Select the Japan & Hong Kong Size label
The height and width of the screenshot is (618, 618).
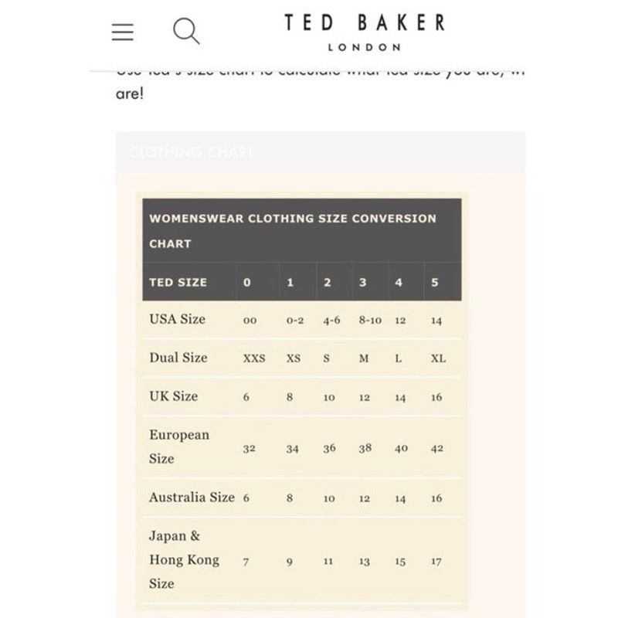click(x=184, y=559)
